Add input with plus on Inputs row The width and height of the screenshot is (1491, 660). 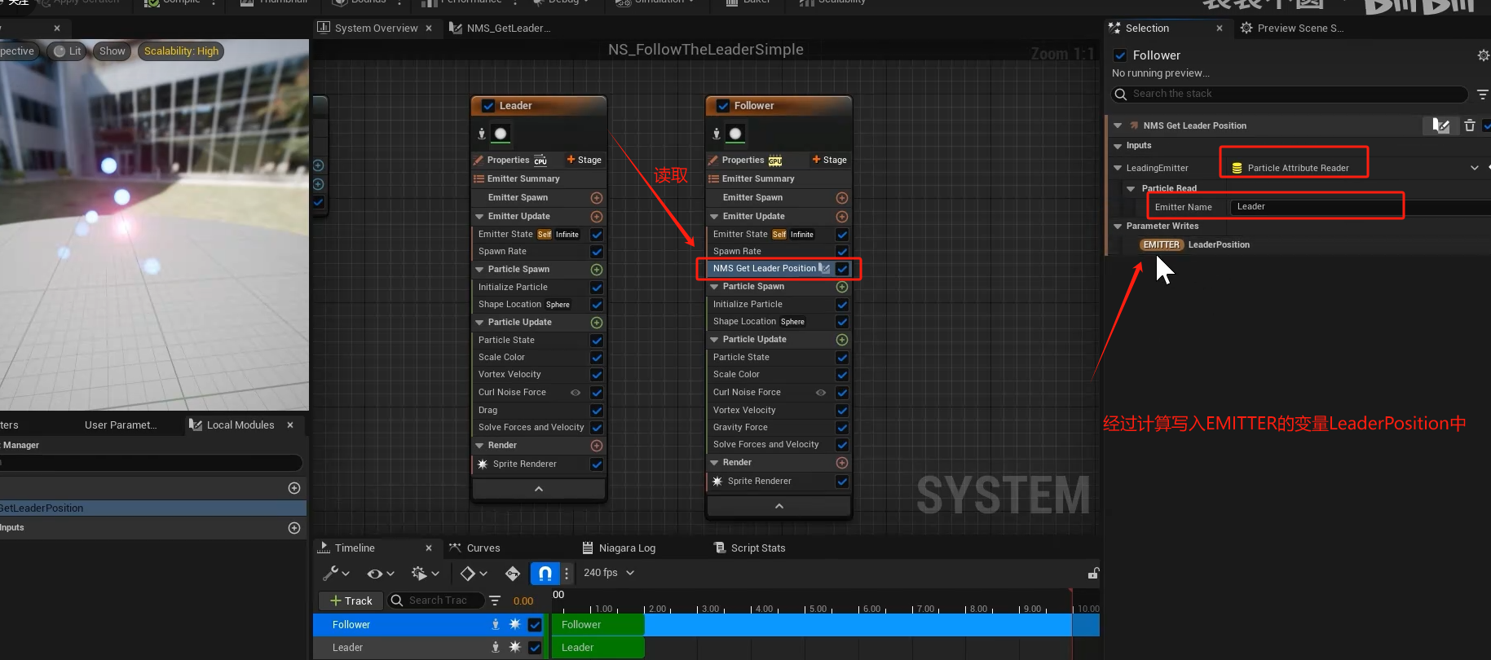point(294,528)
